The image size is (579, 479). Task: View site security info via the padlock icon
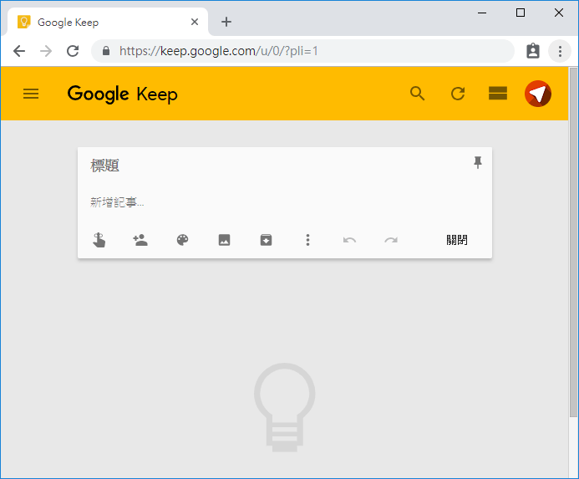[106, 51]
